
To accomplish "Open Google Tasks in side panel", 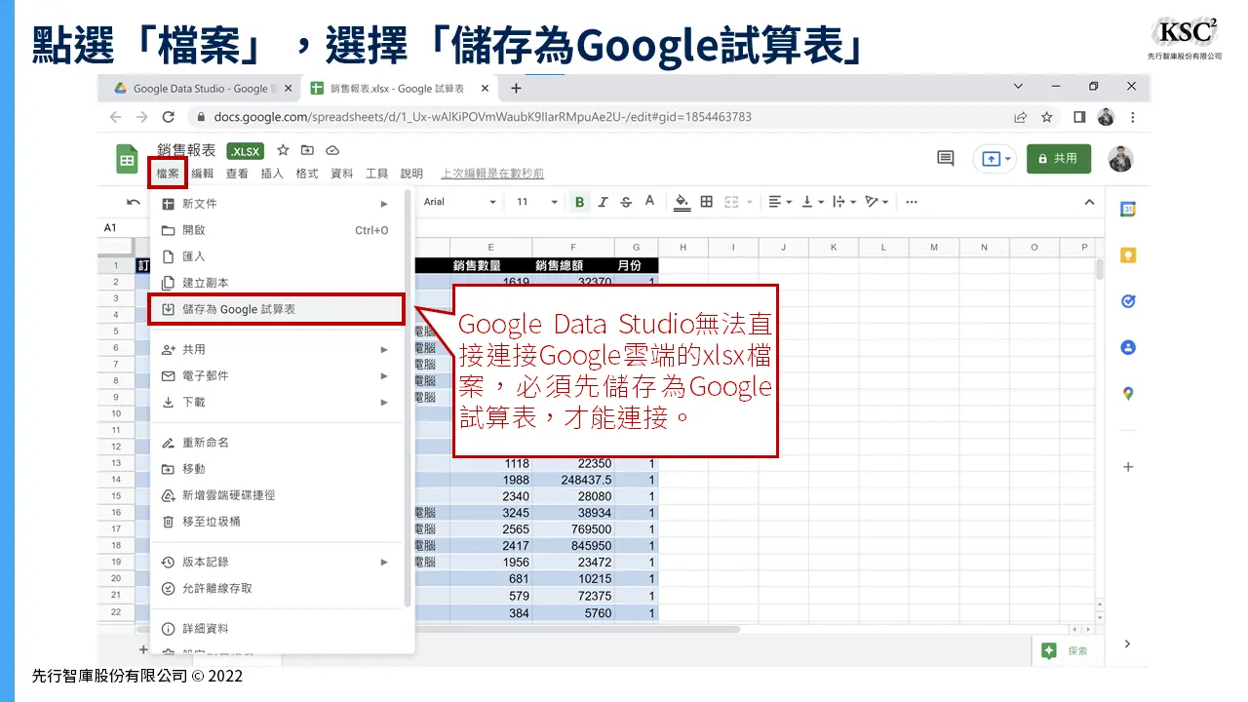I will pos(1128,301).
